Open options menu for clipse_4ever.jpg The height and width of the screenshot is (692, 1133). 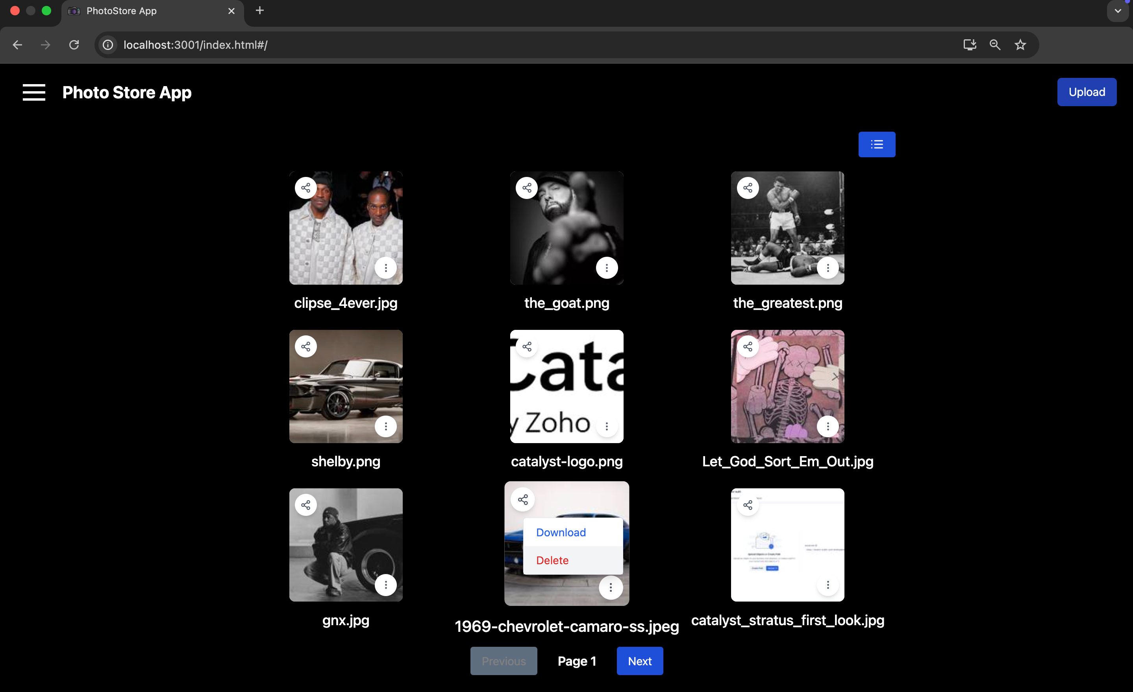(385, 268)
